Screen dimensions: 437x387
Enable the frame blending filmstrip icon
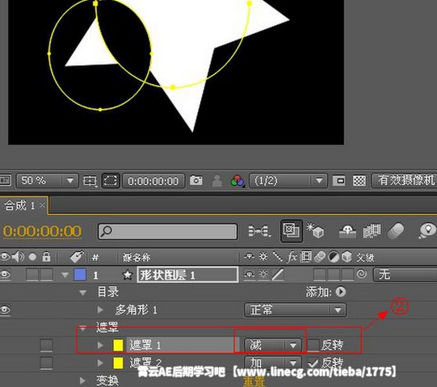pyautogui.click(x=372, y=231)
